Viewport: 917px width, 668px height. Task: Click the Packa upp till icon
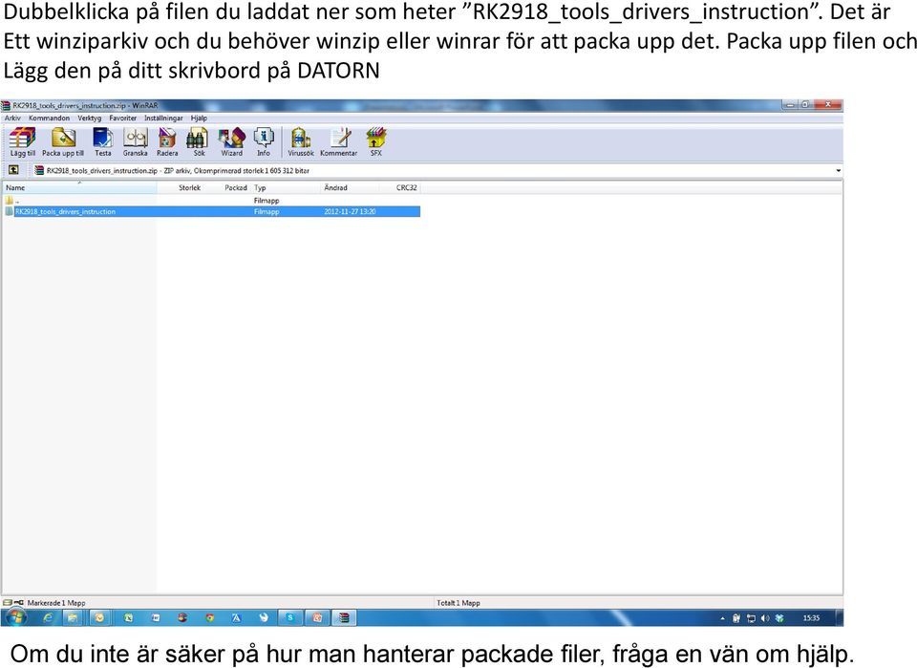tap(63, 142)
